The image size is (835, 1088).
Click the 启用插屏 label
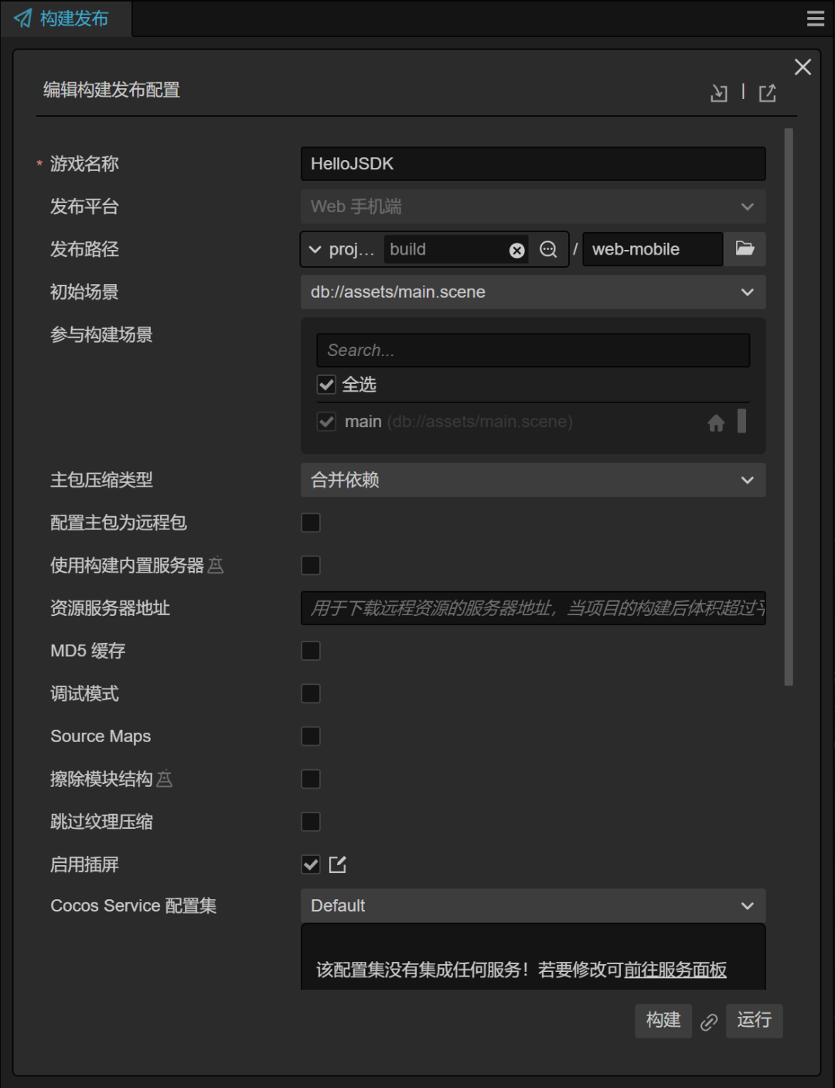[x=84, y=864]
